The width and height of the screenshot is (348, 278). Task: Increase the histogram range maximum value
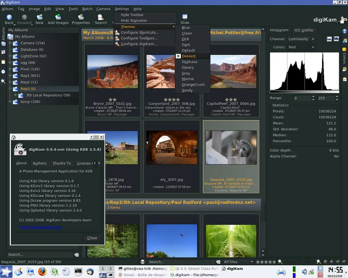coord(337,96)
